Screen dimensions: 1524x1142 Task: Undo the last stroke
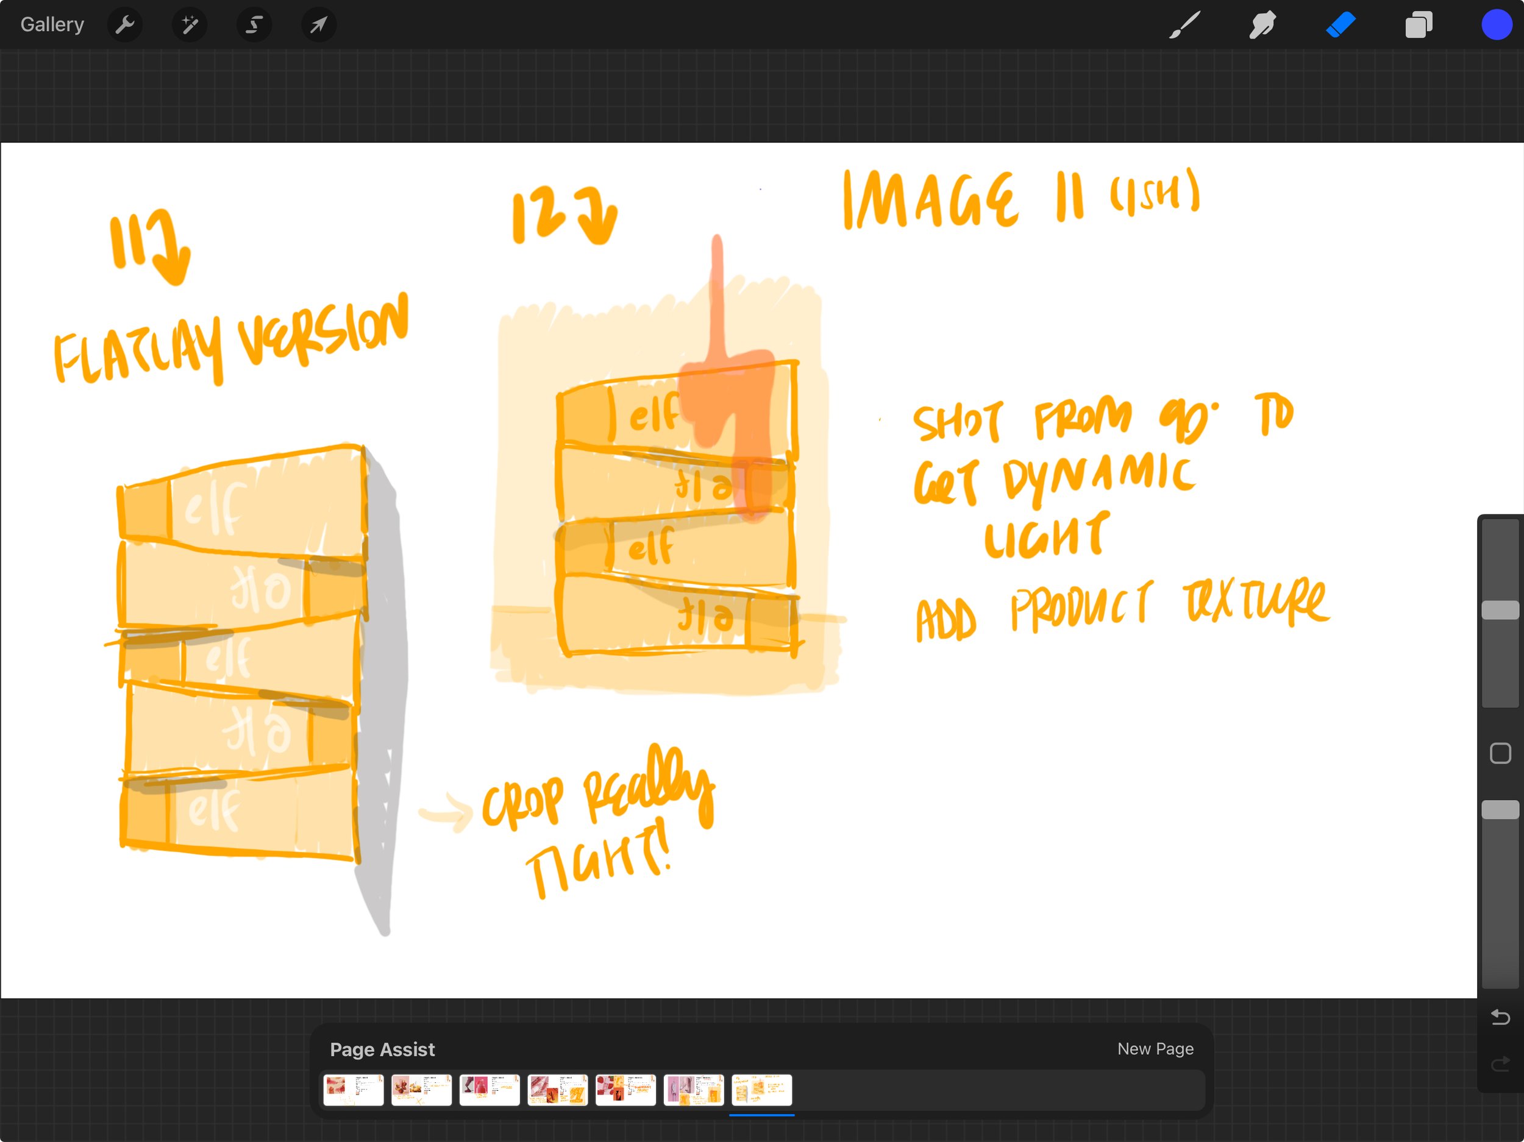[x=1500, y=1016]
